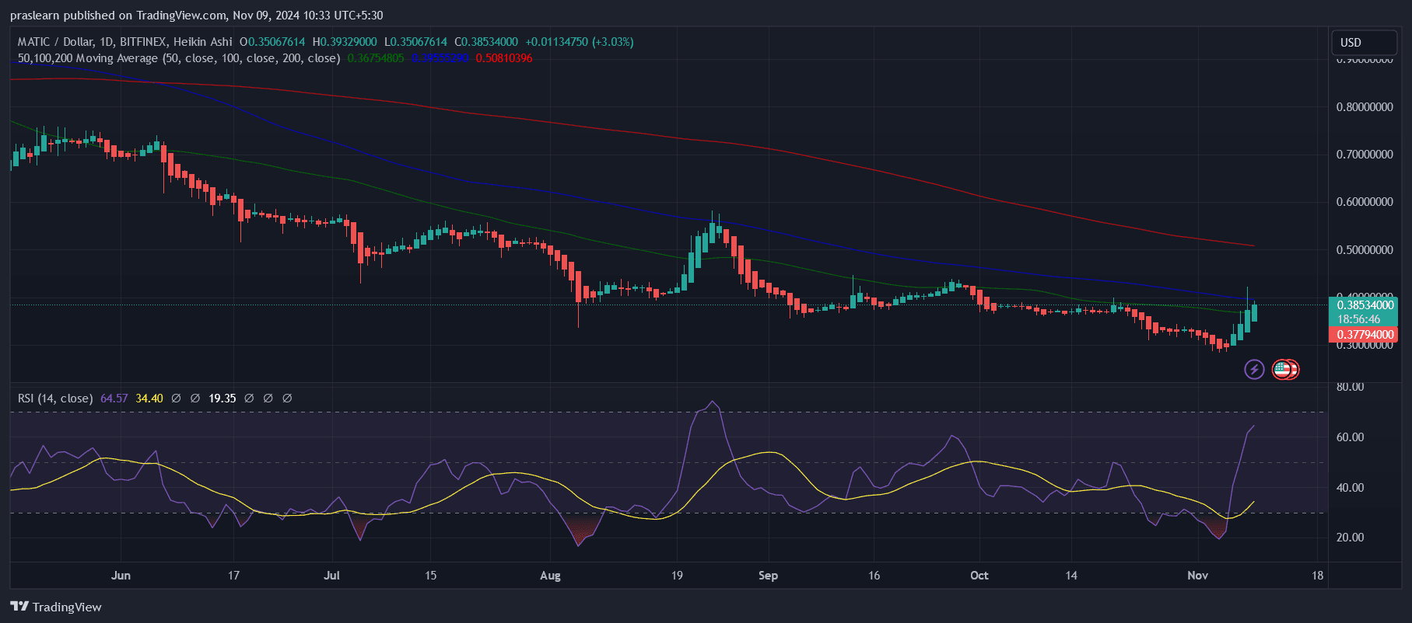Click the RSI value 64.57
Screen dimensions: 1412x623
click(114, 399)
